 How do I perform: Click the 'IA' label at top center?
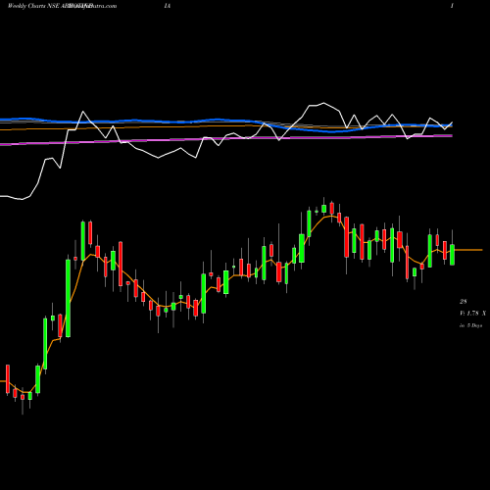[x=168, y=6]
